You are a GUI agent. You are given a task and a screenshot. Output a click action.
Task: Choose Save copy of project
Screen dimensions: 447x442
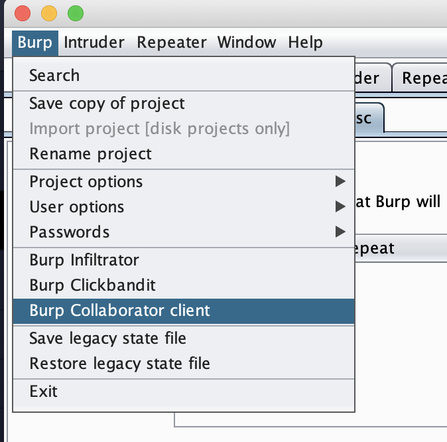[x=184, y=104]
